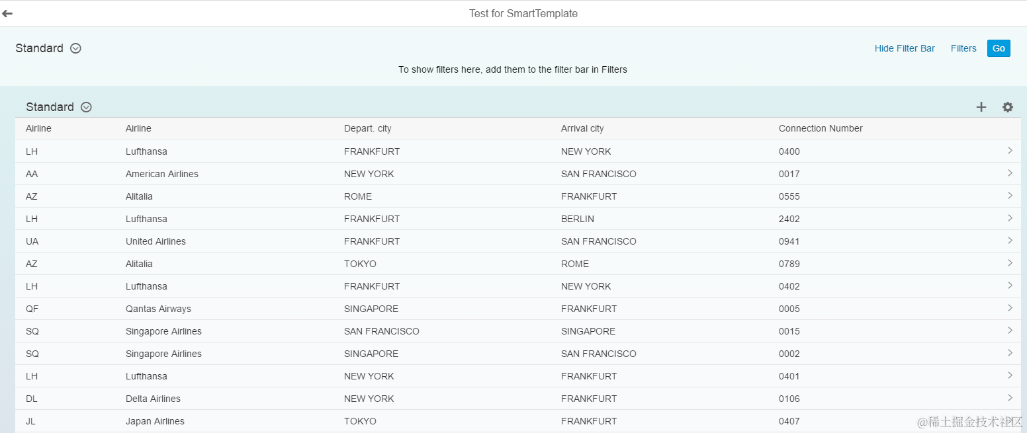The height and width of the screenshot is (433, 1027).
Task: Navigate into connection 0400 row arrow
Action: pyautogui.click(x=1010, y=151)
